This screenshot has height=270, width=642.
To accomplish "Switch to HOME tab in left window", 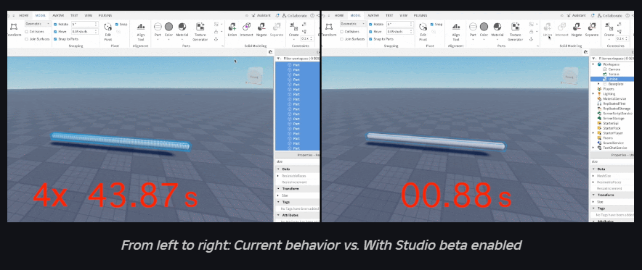I will pos(24,15).
